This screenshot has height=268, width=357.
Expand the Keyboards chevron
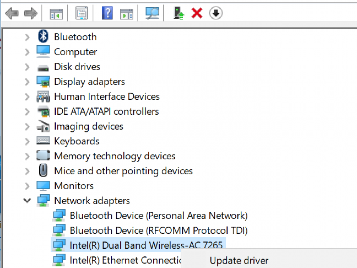point(27,141)
